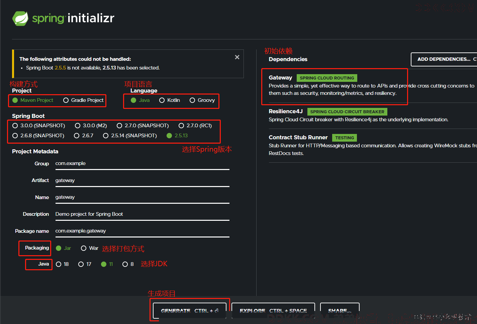Screen dimensions: 477x324
Task: Click the Explore project button
Action: pyautogui.click(x=273, y=311)
